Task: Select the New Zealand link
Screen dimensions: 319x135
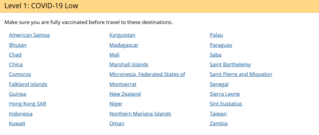Action: (x=125, y=94)
